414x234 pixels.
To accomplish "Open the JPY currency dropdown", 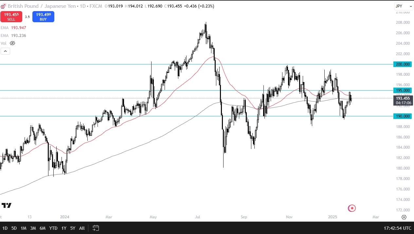I will (404, 6).
